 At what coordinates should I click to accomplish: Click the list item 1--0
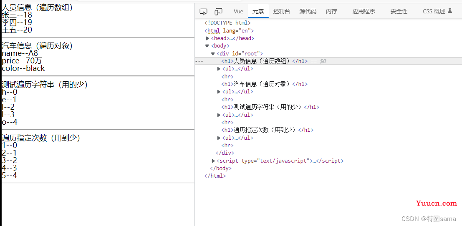(10, 146)
